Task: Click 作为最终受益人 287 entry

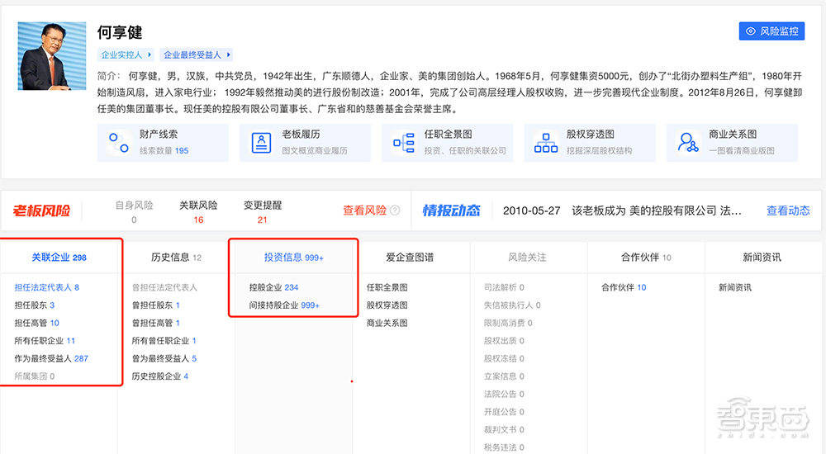Action: click(51, 358)
